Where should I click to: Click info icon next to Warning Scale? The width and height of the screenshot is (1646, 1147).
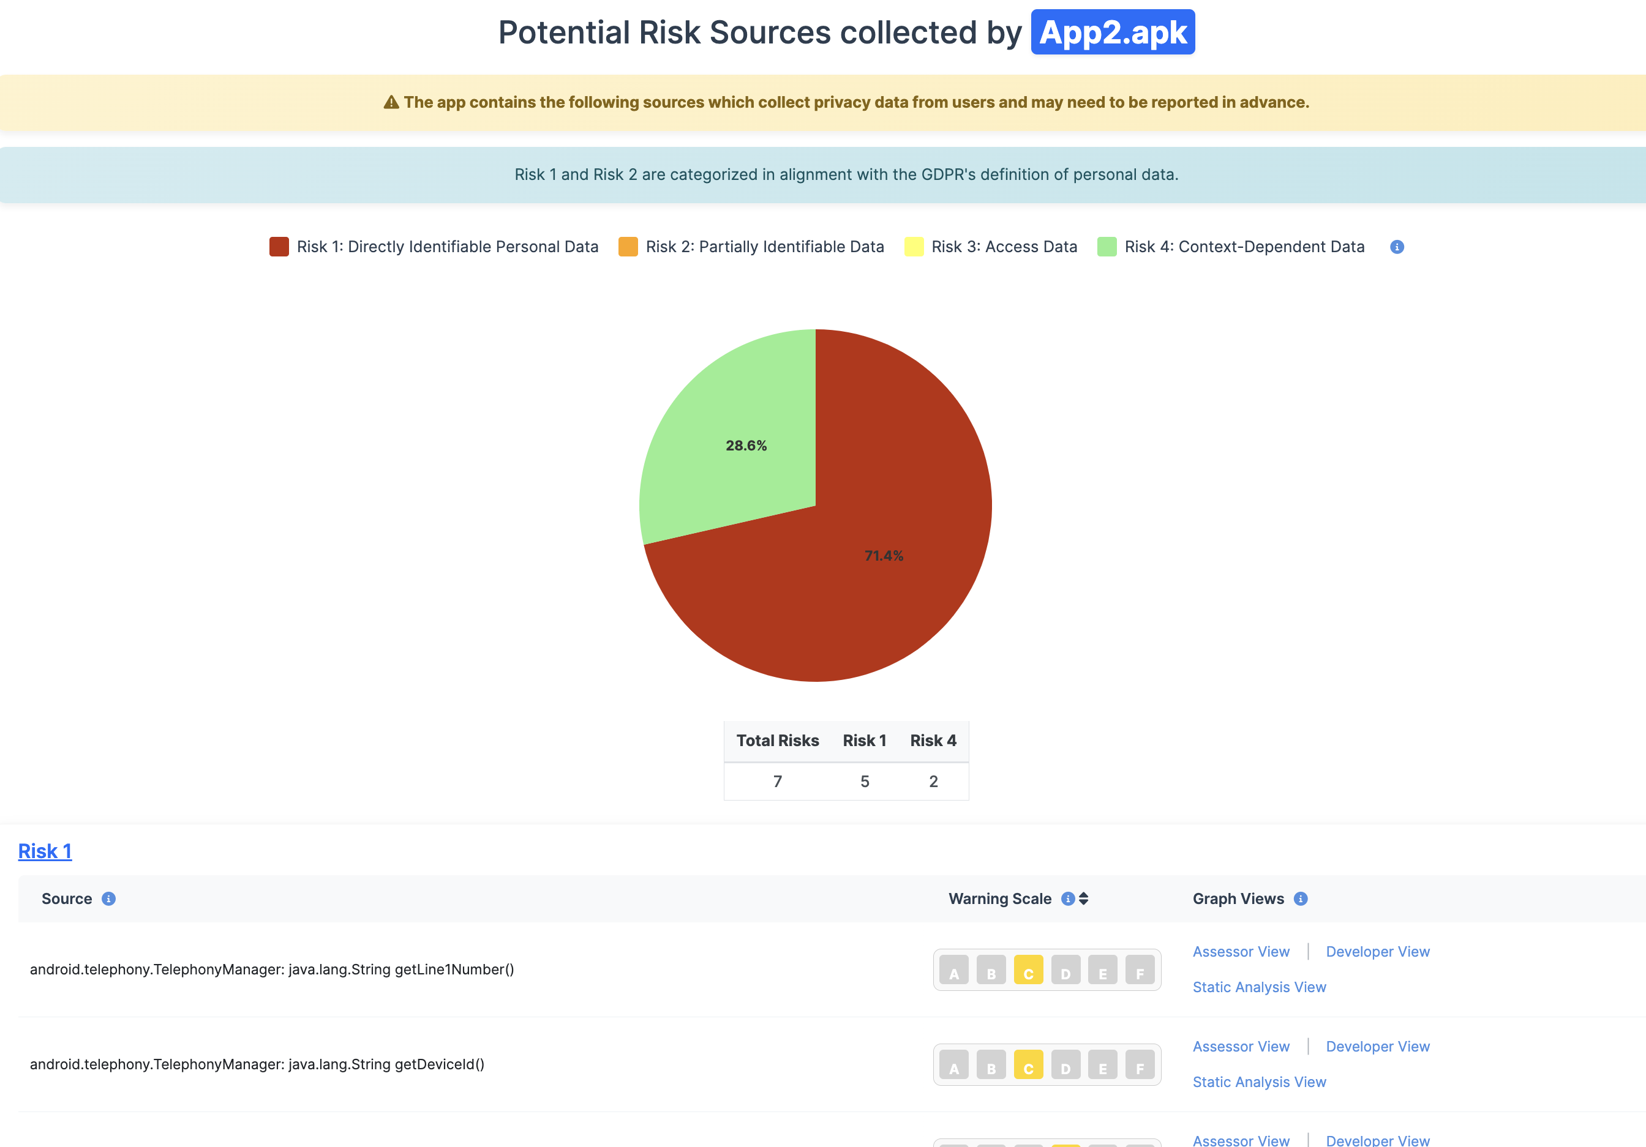coord(1067,899)
